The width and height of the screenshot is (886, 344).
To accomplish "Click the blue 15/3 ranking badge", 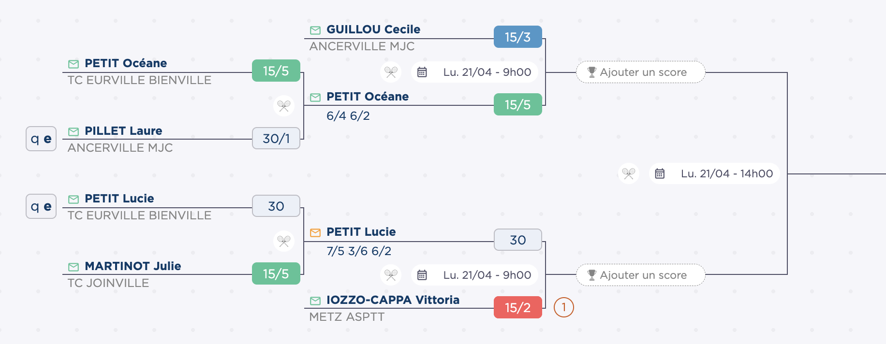I will coord(517,37).
